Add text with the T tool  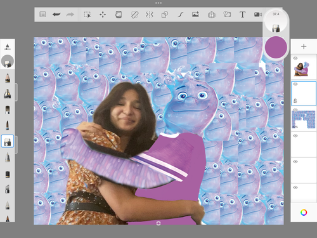242,15
